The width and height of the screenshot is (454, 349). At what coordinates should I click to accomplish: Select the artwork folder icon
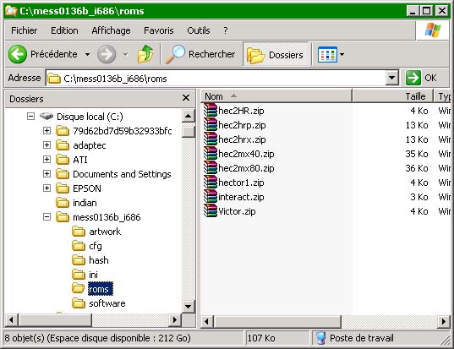79,232
